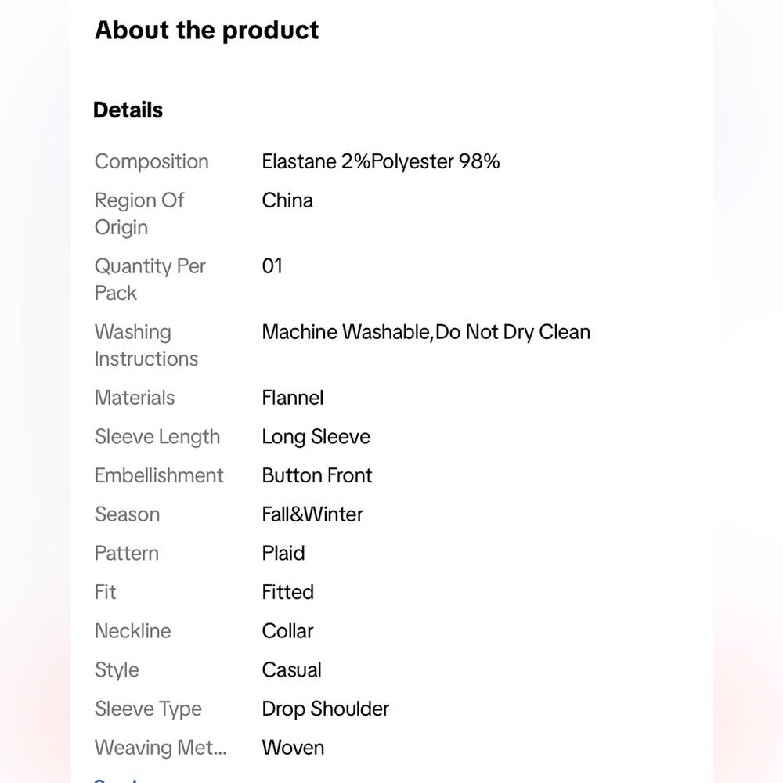Click 'Machine Washable,Do Not Dry Clean' text
The width and height of the screenshot is (783, 783).
pyautogui.click(x=426, y=332)
